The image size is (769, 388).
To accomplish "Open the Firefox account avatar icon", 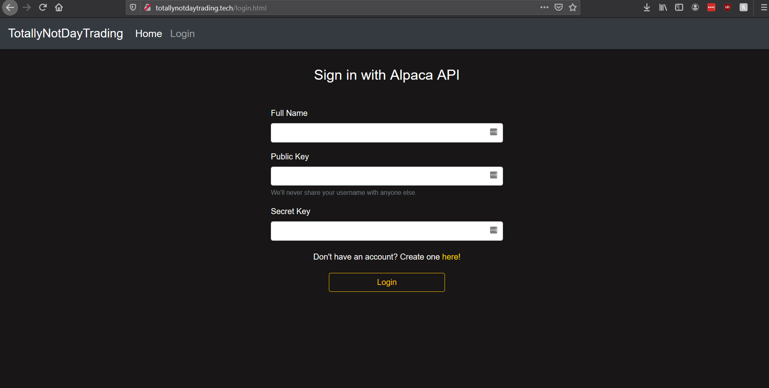I will click(695, 7).
